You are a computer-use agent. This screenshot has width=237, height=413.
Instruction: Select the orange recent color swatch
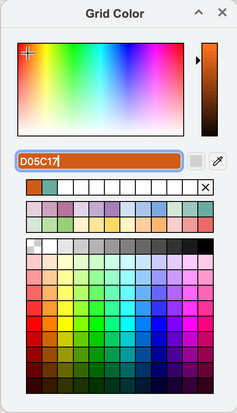click(34, 187)
